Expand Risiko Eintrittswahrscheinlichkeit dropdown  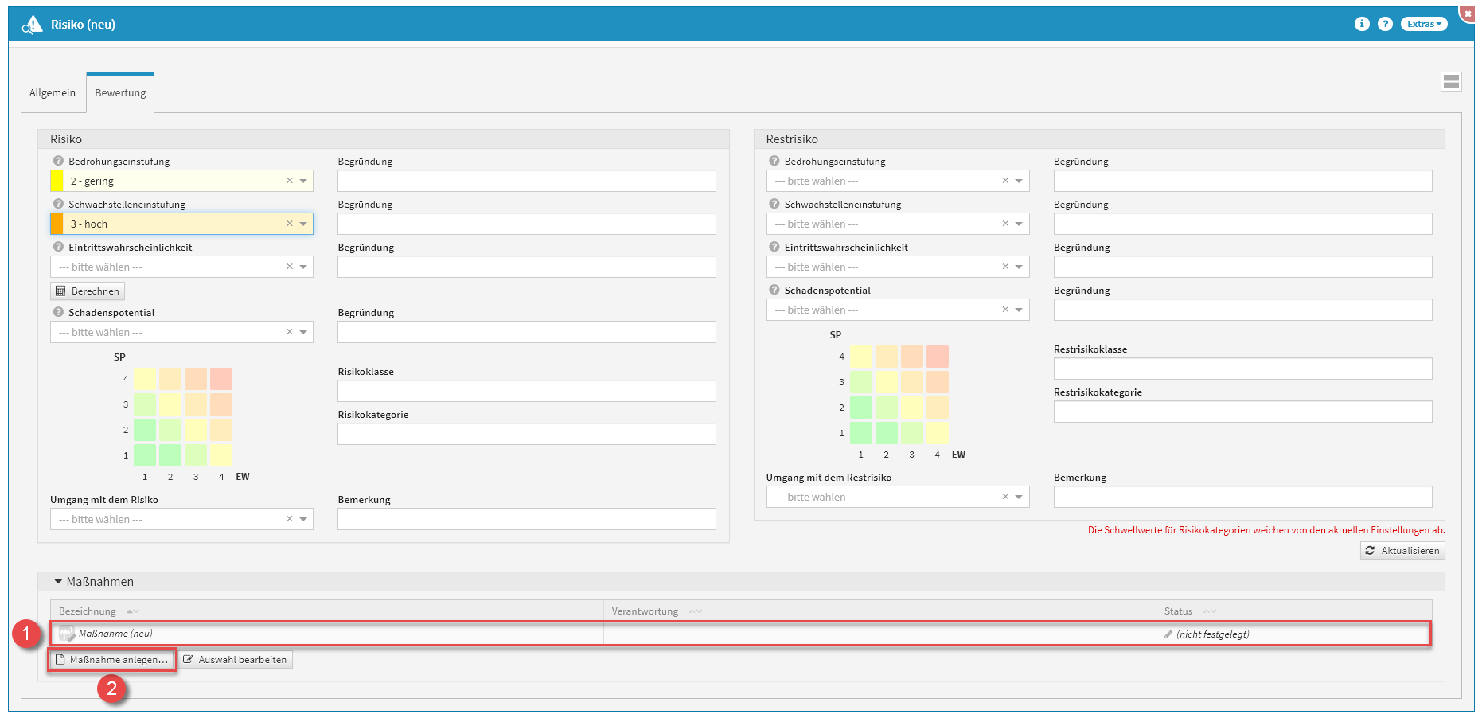coord(303,267)
